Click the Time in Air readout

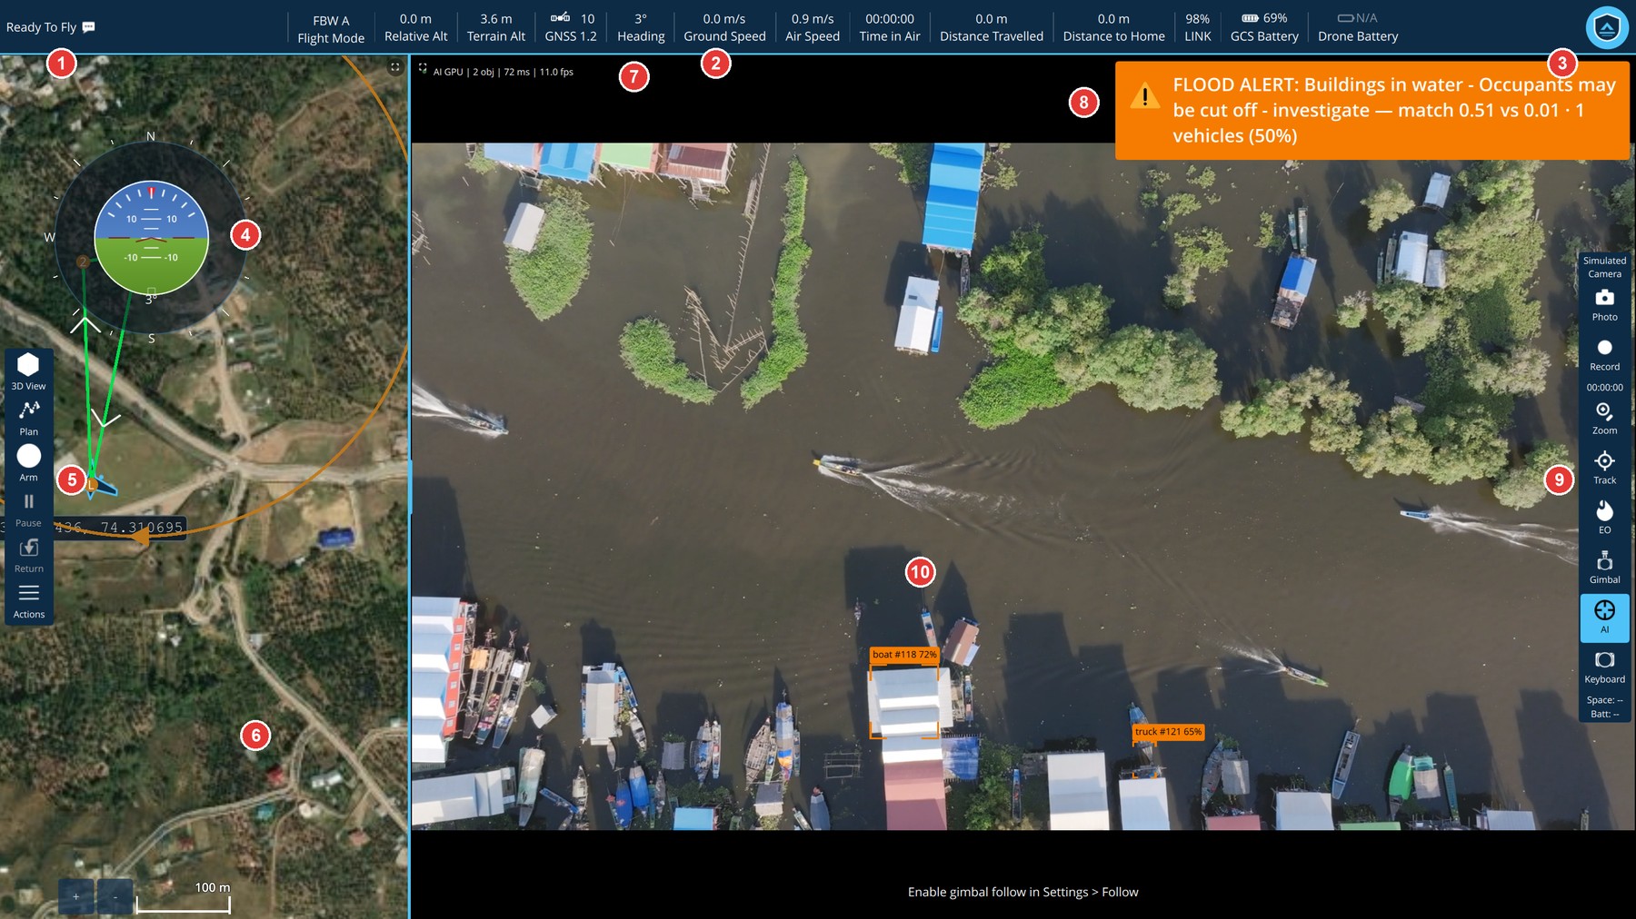(x=890, y=27)
